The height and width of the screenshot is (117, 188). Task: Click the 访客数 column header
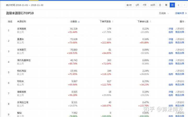click(74, 22)
